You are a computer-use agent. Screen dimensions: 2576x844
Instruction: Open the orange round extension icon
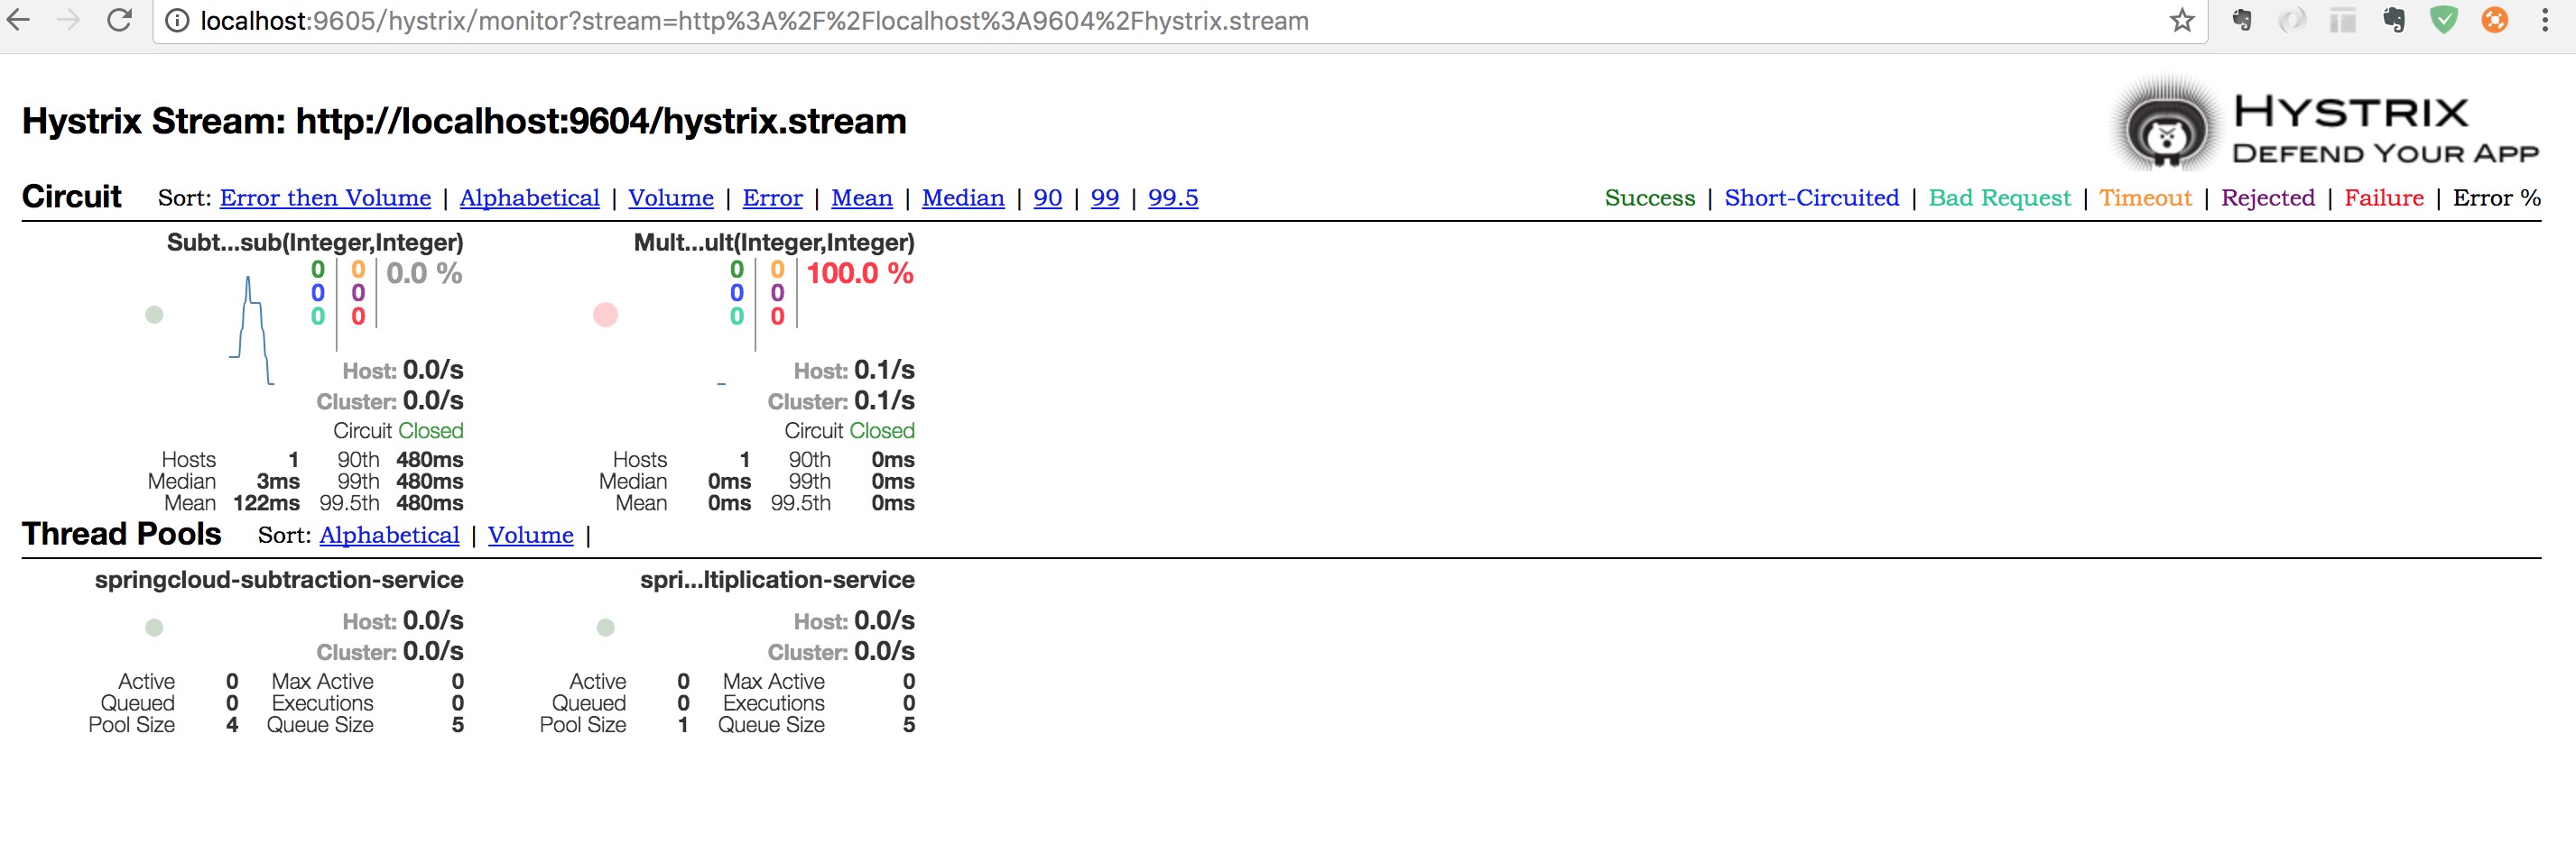pyautogui.click(x=2494, y=20)
